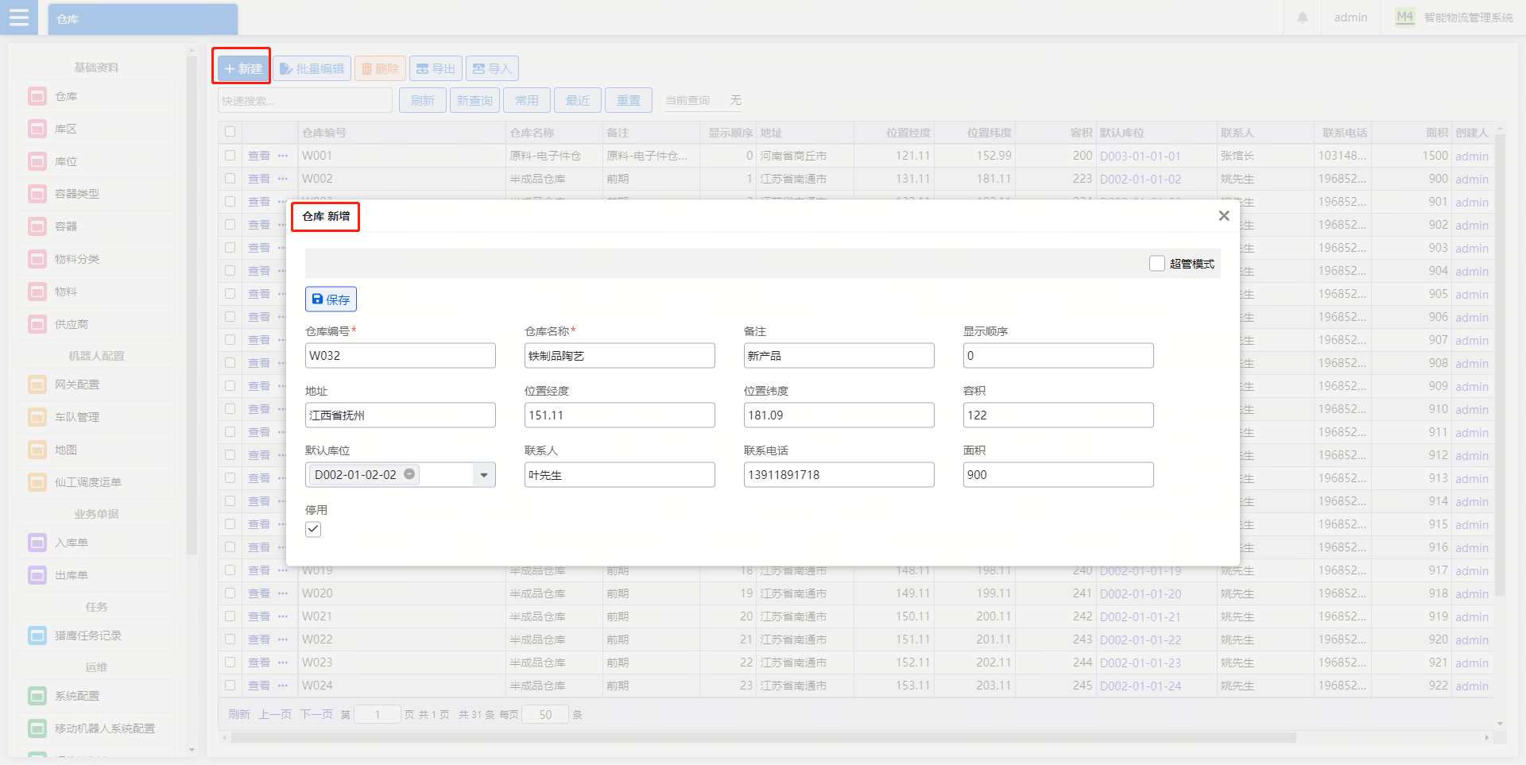Viewport: 1526px width, 765px height.
Task: Go to 下一页 in pagination
Action: point(316,715)
